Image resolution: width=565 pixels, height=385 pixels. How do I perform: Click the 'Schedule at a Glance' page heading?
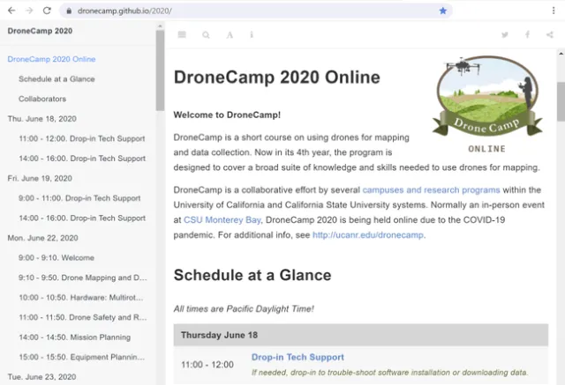point(252,275)
